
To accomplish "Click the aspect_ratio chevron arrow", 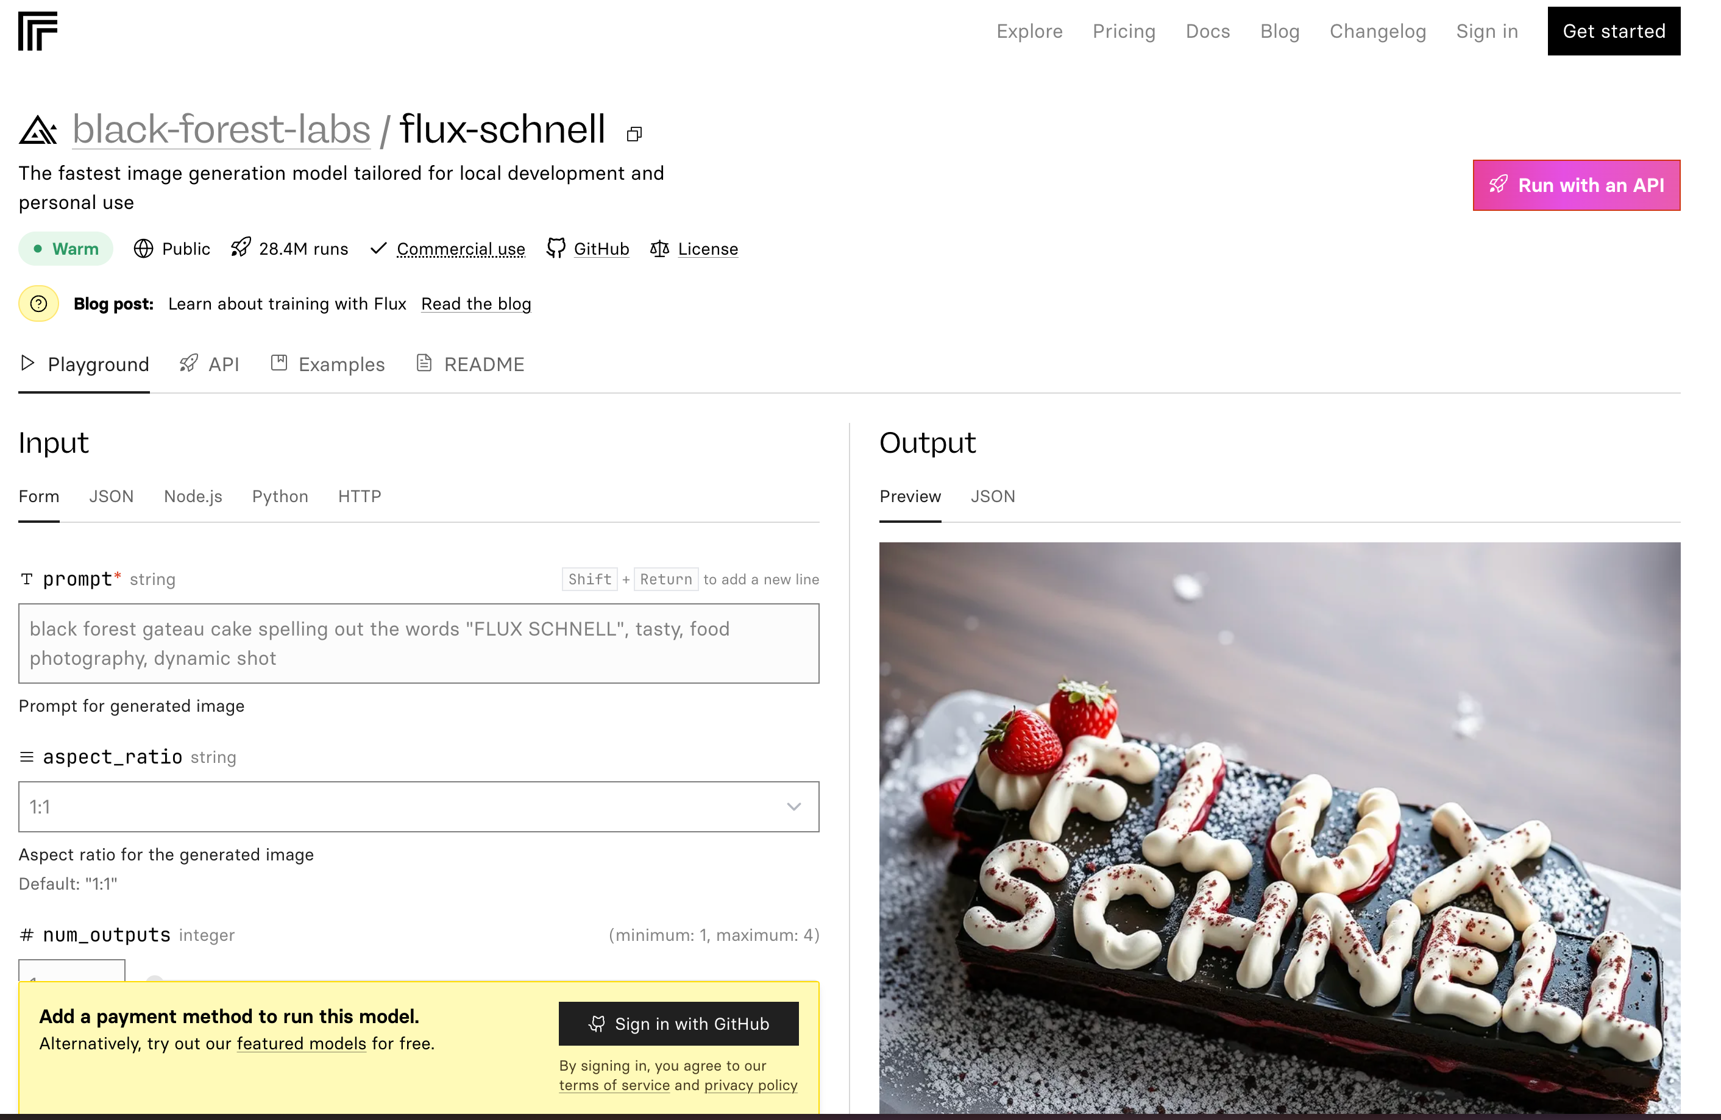I will 794,807.
